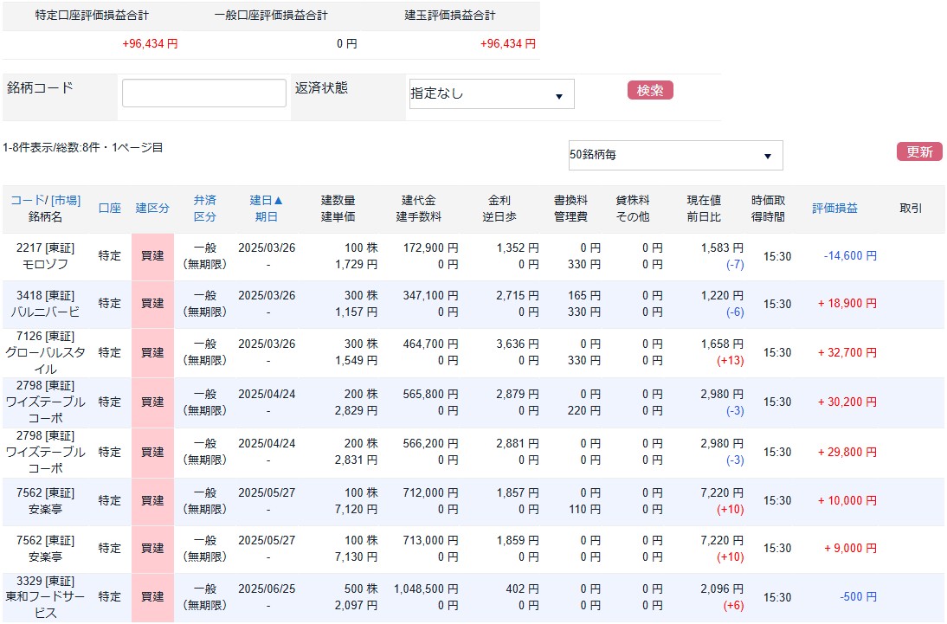Click the 1,658 円 current price

click(722, 344)
